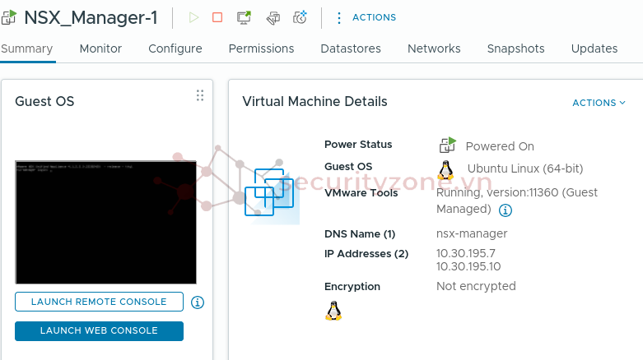Click the Power On play icon
The height and width of the screenshot is (360, 643).
tap(193, 17)
